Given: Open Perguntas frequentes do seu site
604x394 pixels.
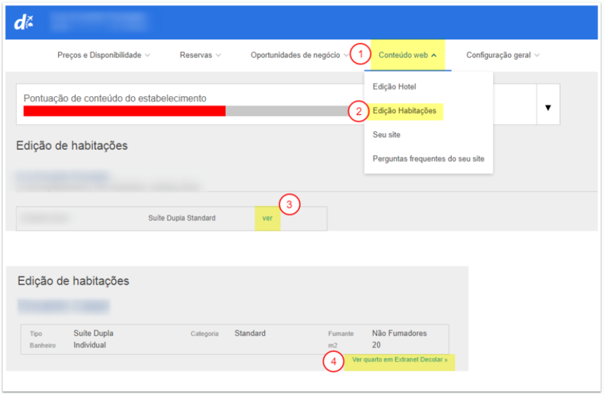Looking at the screenshot, I should coord(428,158).
